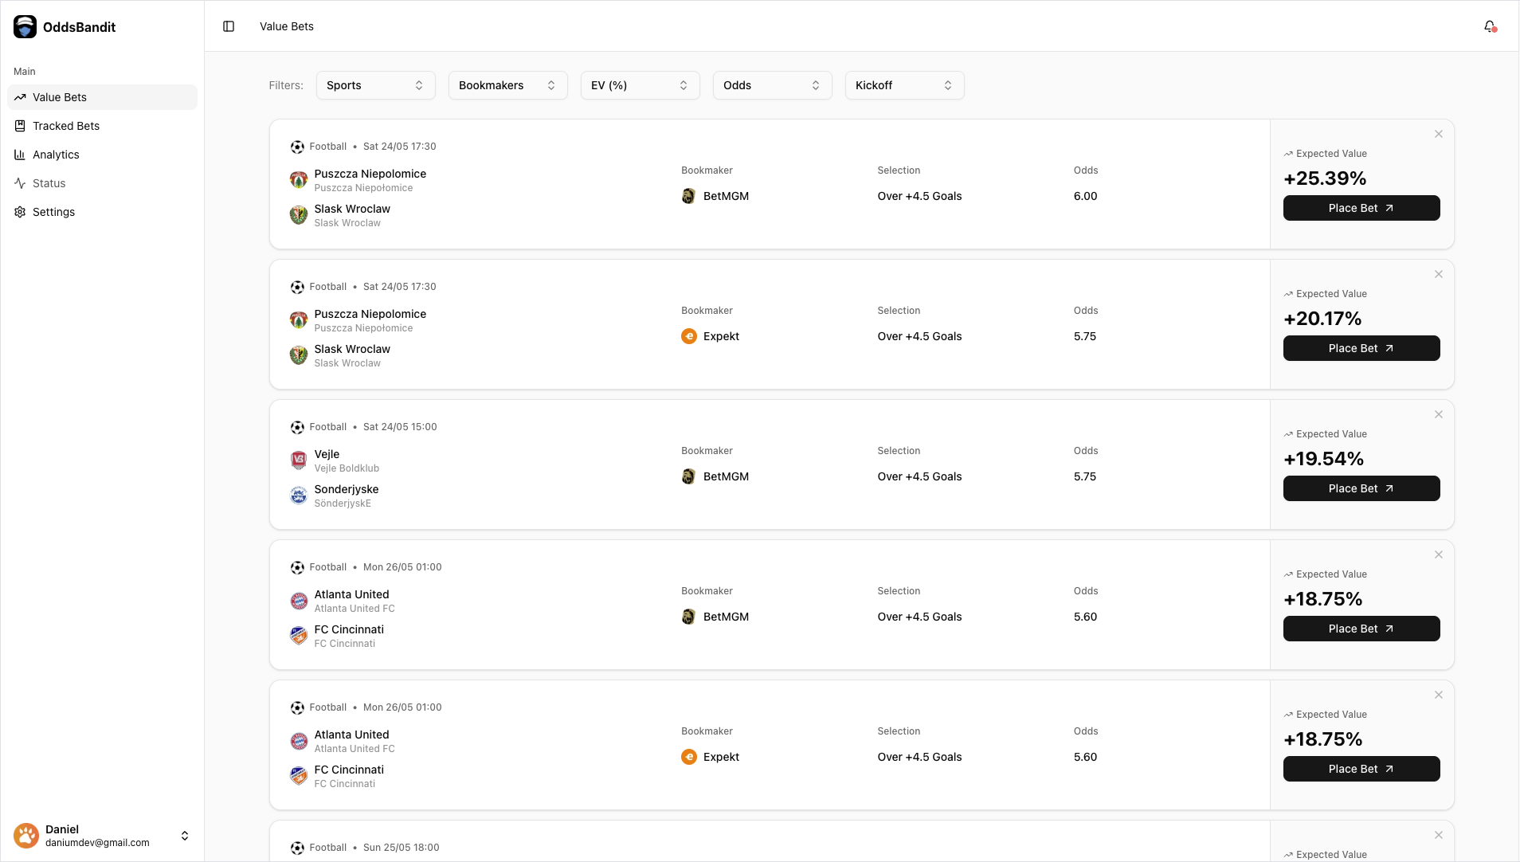Click the Status activity icon
The width and height of the screenshot is (1520, 862).
(21, 183)
